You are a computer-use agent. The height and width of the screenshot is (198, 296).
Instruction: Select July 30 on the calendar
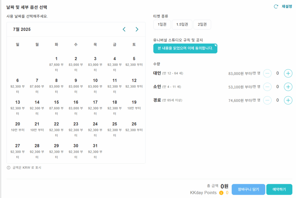[x=76, y=151]
